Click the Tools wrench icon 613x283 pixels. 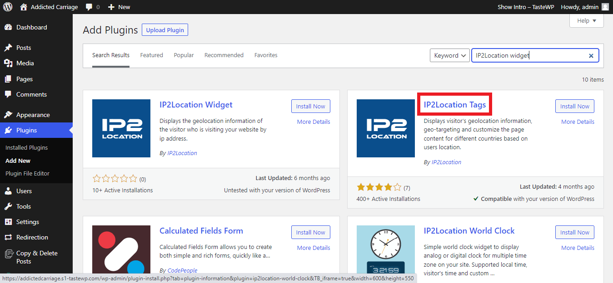click(x=8, y=206)
